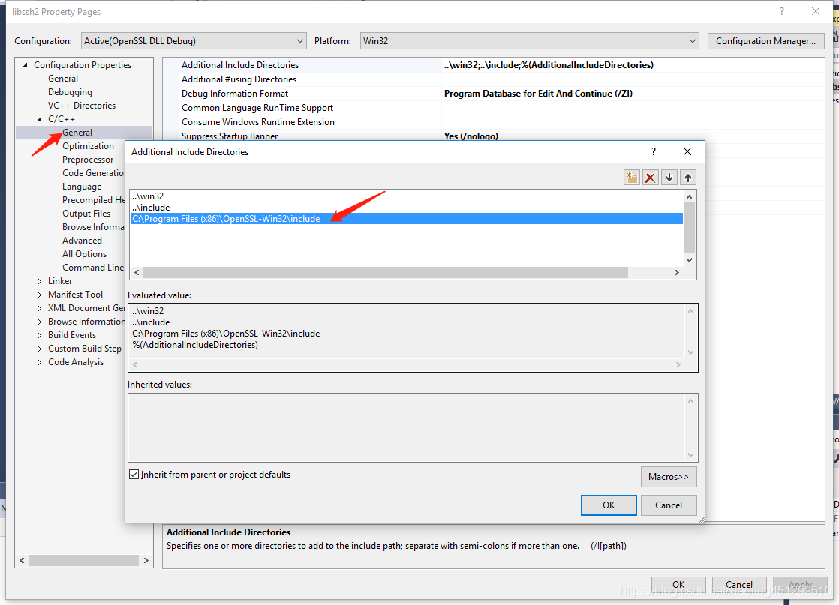
Task: Expand the Linker section
Action: (x=39, y=280)
